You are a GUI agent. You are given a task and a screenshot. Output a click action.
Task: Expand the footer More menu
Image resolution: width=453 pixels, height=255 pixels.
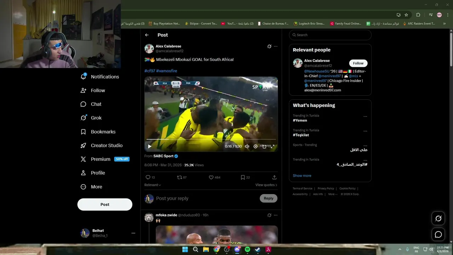tap(333, 194)
